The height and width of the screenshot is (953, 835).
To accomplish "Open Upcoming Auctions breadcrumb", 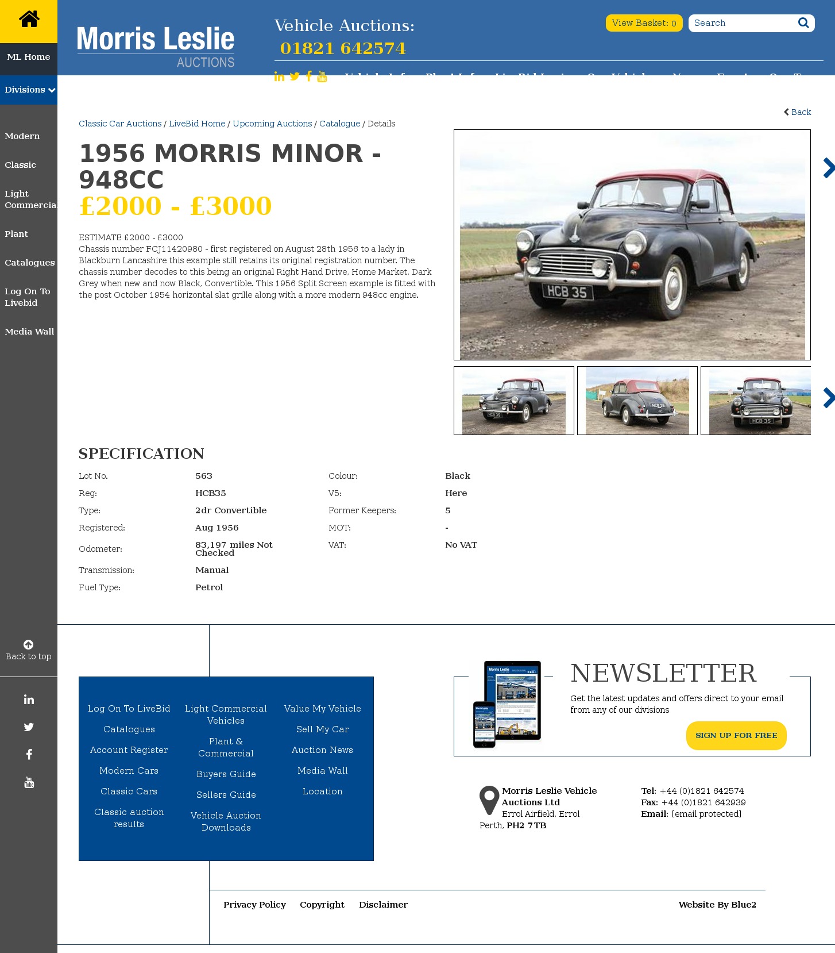I will click(272, 124).
